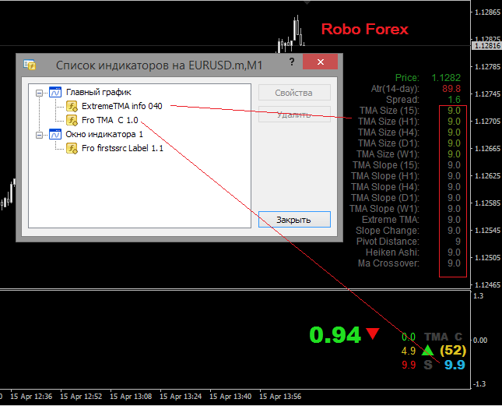Click the TMA Slope (15): label
The height and width of the screenshot is (406, 502).
click(x=386, y=165)
